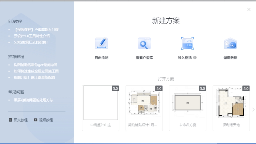
Task: Open 如何快速生成全屋立面施工图 tutorial
Action: pyautogui.click(x=36, y=71)
